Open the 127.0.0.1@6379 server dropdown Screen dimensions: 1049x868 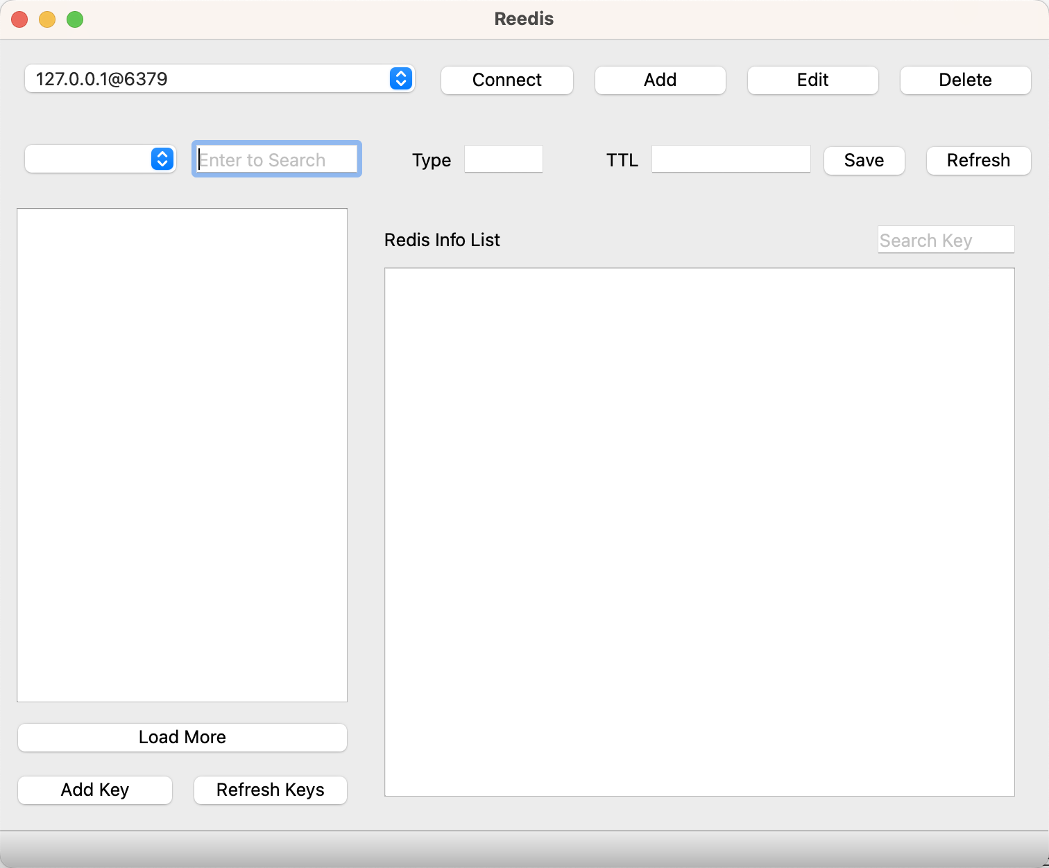click(x=219, y=78)
